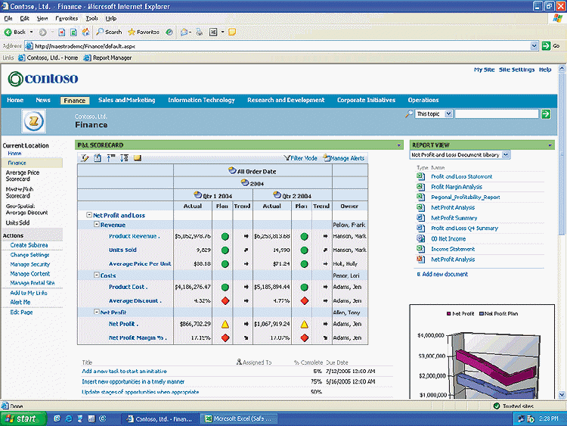Click the red PowerPoint icon beside last Net Profit Analysis
Screen dimensions: 567x426
(420, 259)
